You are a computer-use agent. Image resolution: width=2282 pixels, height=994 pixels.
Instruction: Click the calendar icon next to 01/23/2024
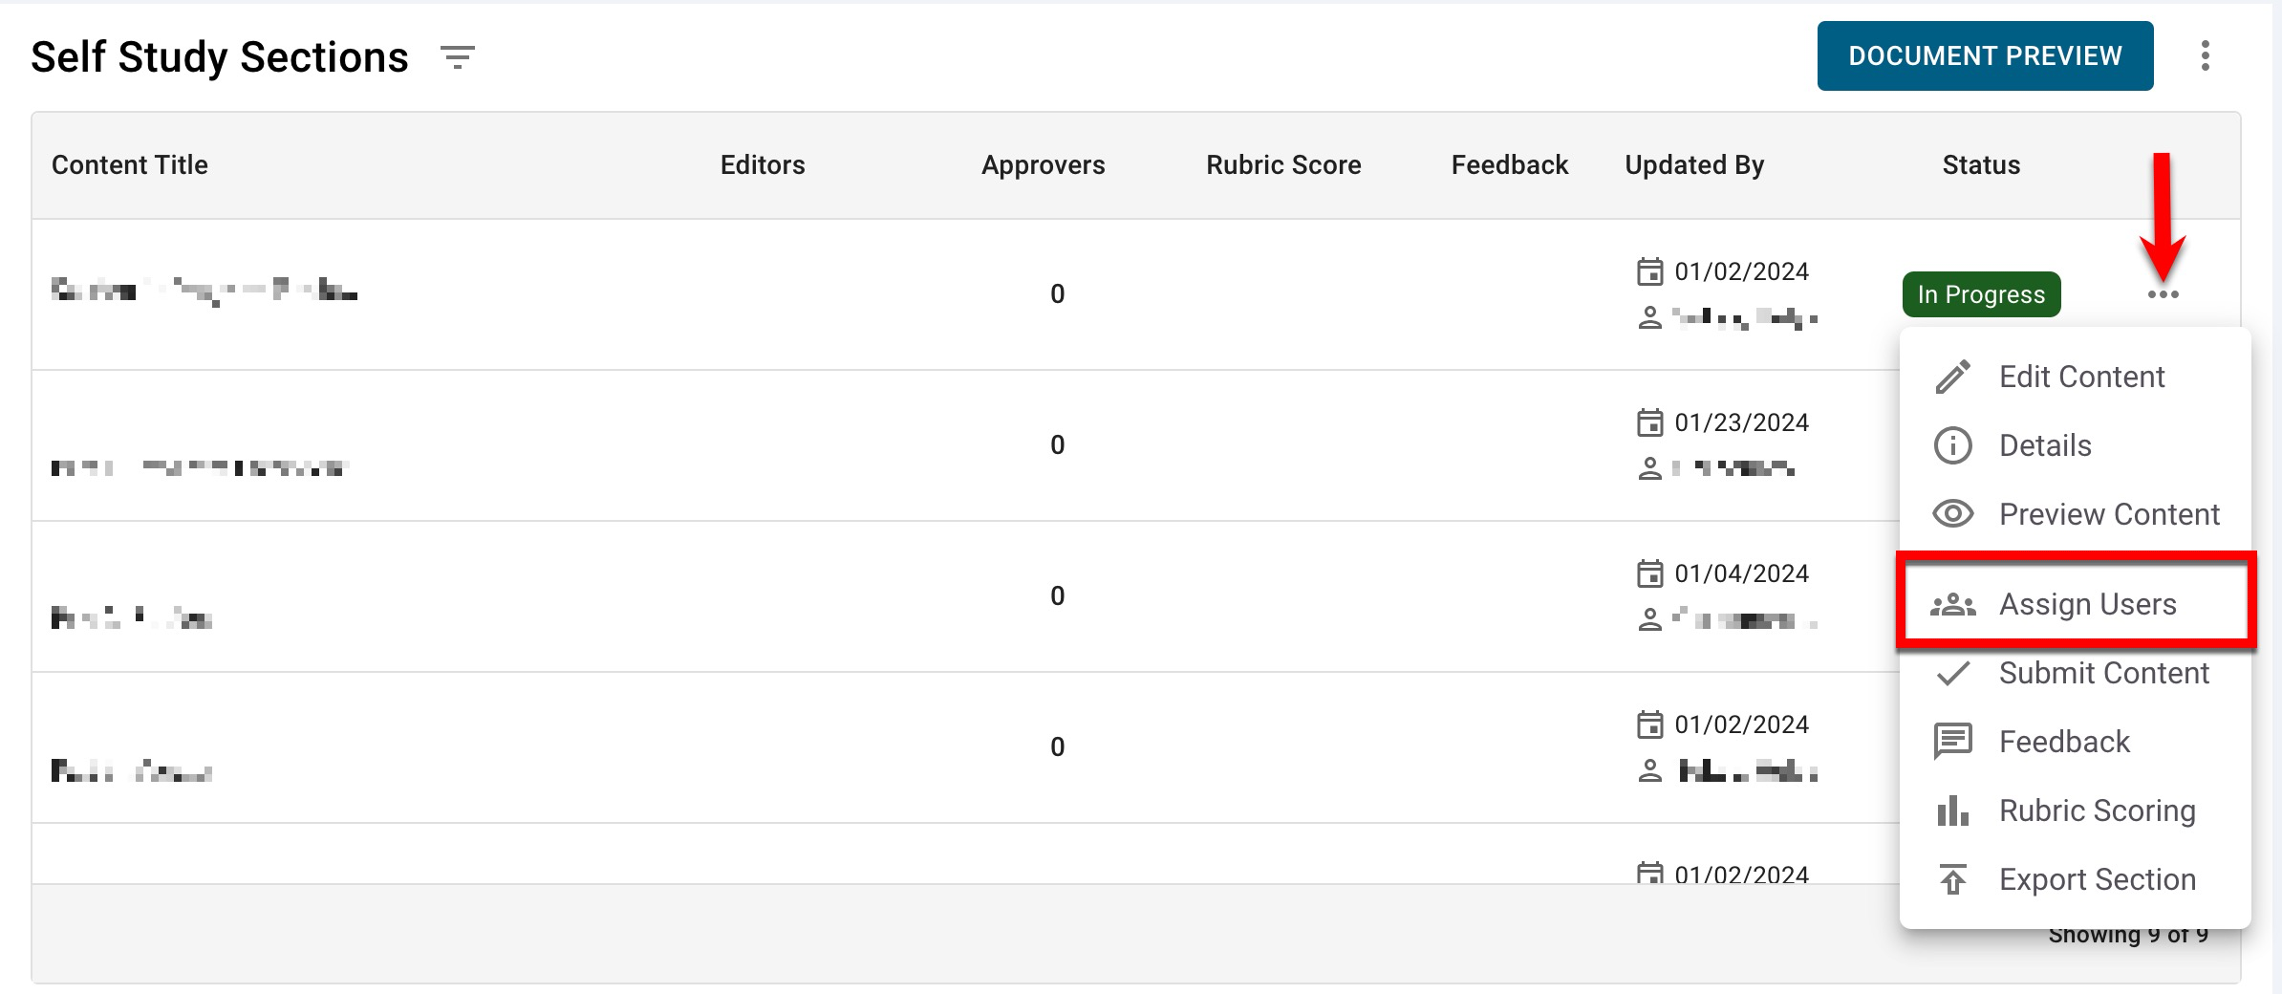(x=1649, y=422)
